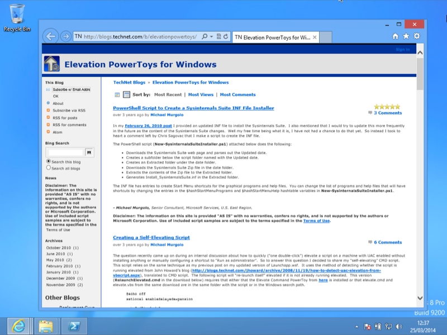Click the Elevation PowerToys blog logo
This screenshot has width=447, height=335.
tap(51, 64)
